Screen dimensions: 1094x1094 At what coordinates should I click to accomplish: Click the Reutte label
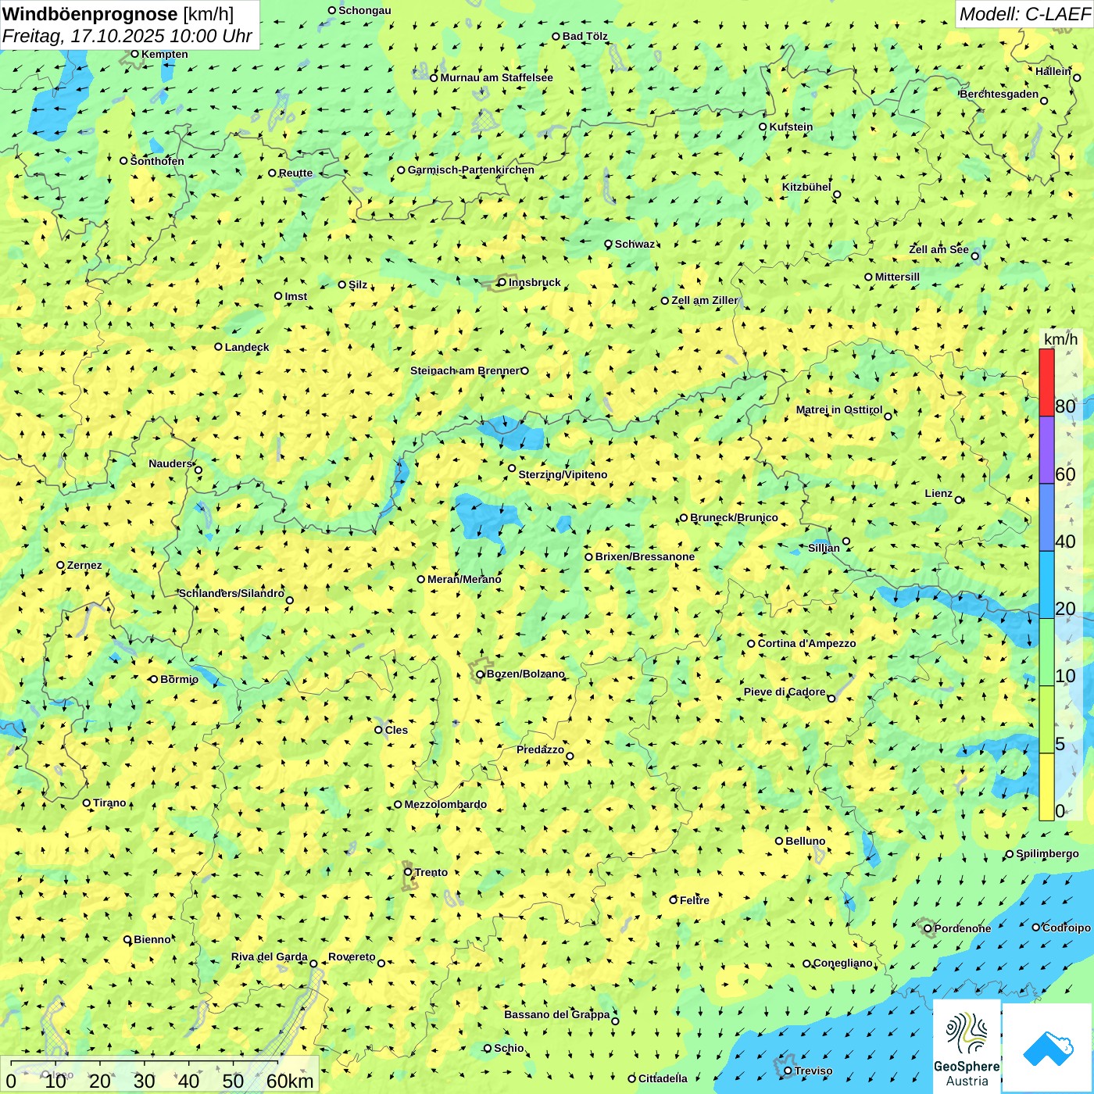pos(295,173)
